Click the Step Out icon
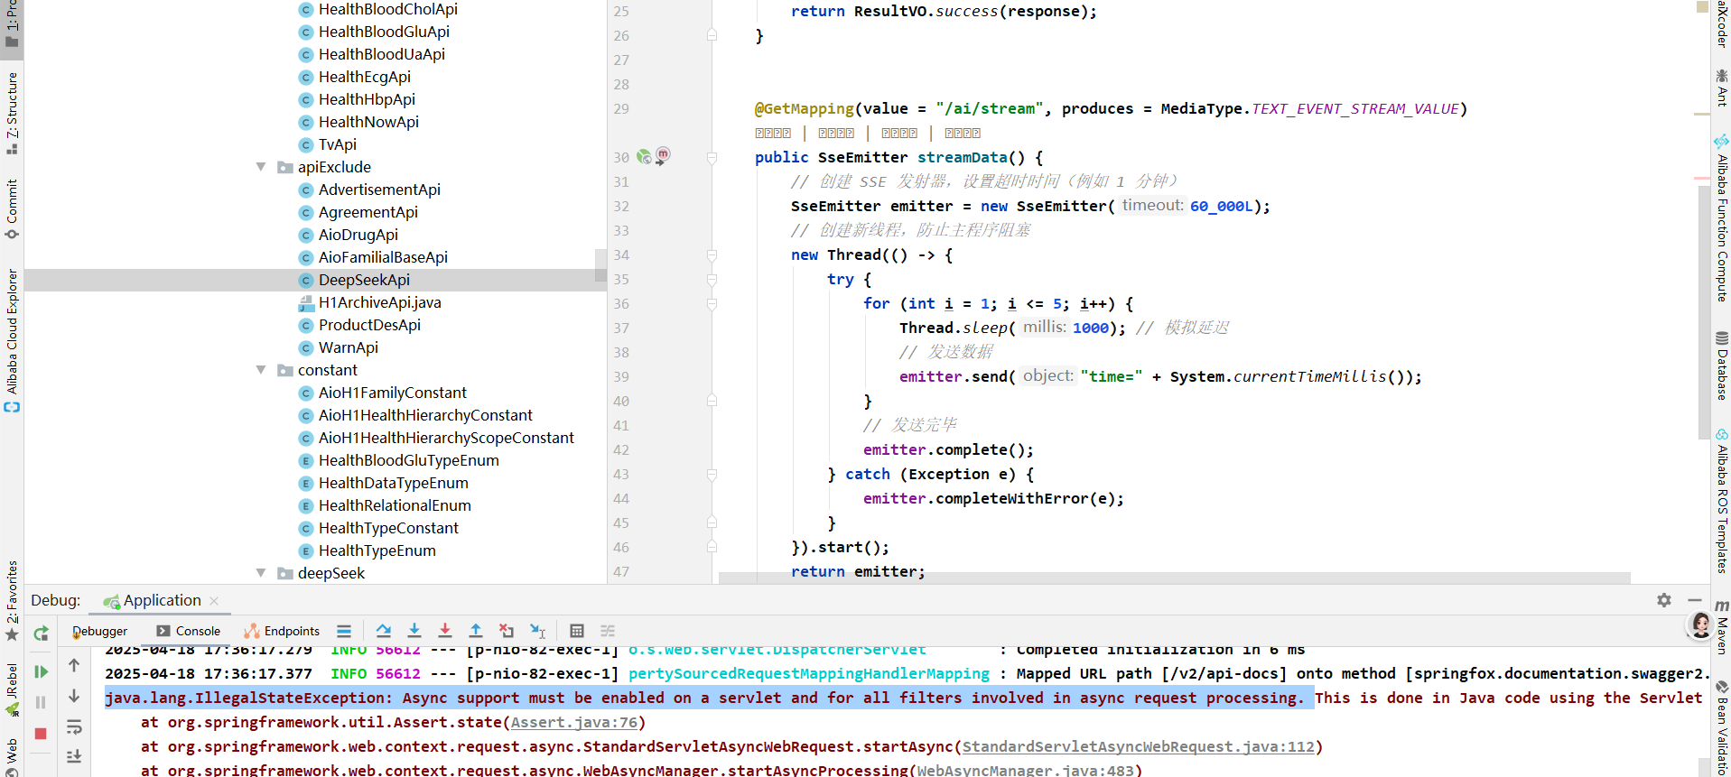The height and width of the screenshot is (777, 1731). (476, 631)
